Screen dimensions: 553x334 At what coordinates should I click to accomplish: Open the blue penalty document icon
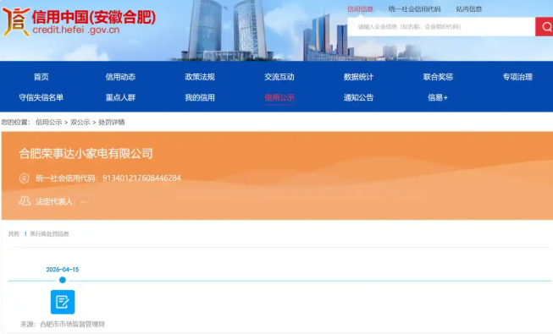pos(63,302)
